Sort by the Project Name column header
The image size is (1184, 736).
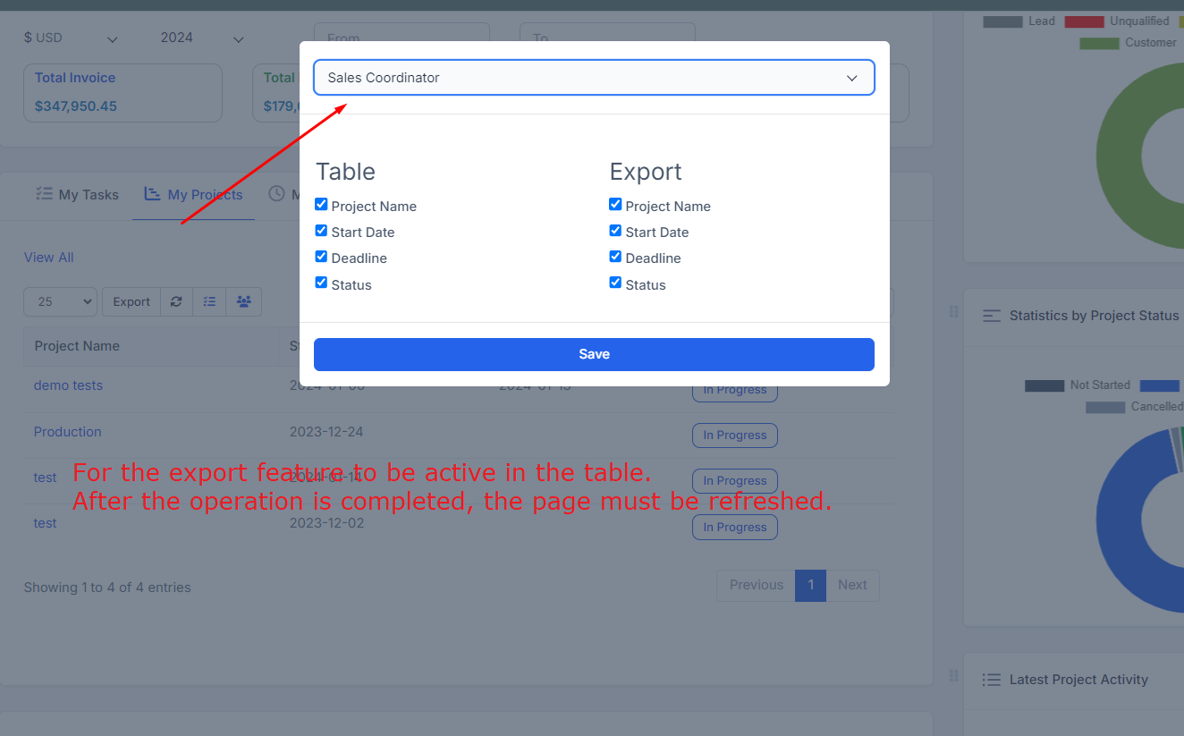pyautogui.click(x=151, y=346)
